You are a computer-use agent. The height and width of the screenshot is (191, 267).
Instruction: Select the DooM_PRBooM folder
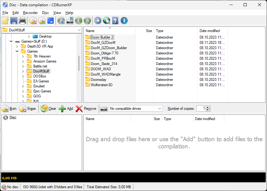click(103, 58)
